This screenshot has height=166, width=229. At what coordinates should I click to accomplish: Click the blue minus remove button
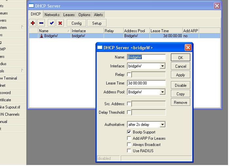pyautogui.click(x=41, y=23)
